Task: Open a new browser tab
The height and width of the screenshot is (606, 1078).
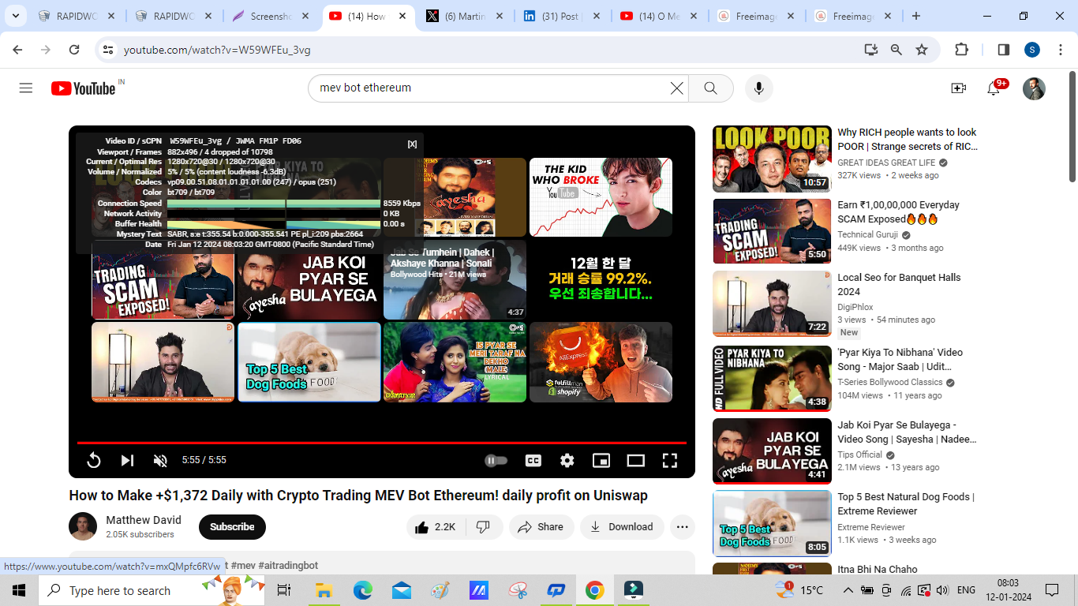Action: point(916,16)
